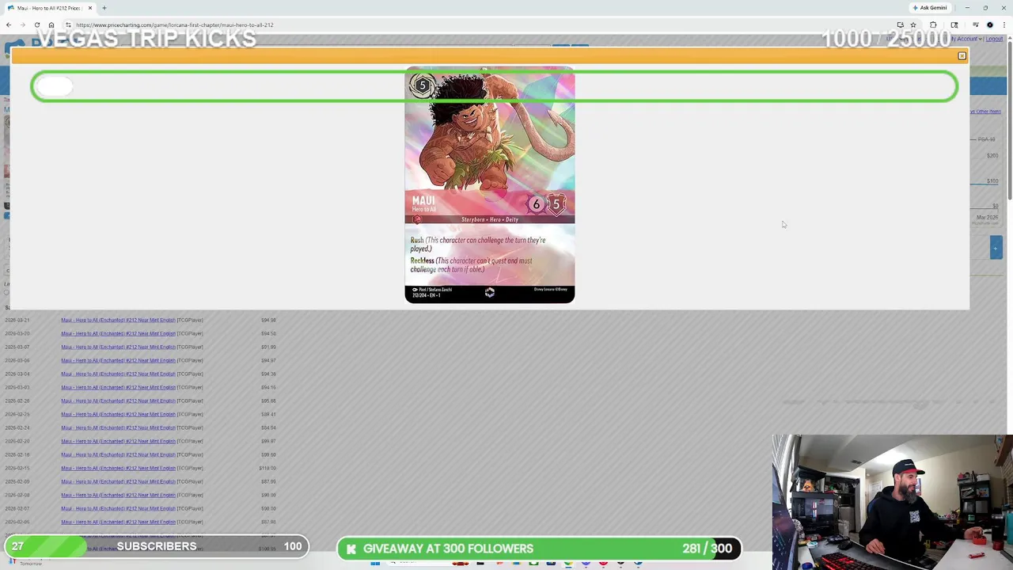The width and height of the screenshot is (1013, 570).
Task: Open the 2026-03-07 Maui sale listing
Action: (118, 347)
